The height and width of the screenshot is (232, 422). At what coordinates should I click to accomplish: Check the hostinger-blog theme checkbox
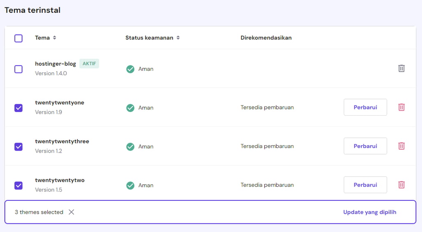(18, 69)
